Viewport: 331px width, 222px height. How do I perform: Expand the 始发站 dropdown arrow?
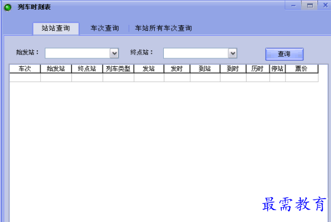(114, 53)
